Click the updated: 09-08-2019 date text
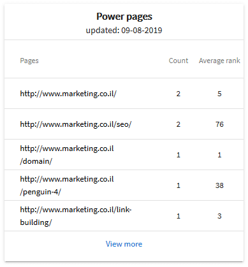Viewport: 248px width, 267px height. click(x=124, y=30)
